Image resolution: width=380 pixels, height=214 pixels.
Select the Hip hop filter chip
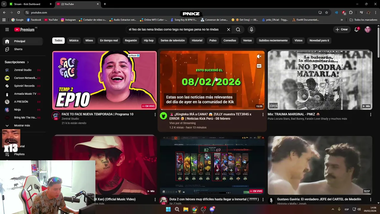(x=149, y=40)
